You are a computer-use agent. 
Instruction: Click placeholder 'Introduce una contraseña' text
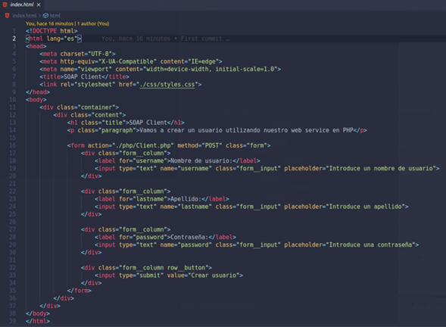370,244
